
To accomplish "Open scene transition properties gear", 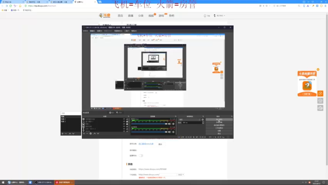I will coord(203,120).
